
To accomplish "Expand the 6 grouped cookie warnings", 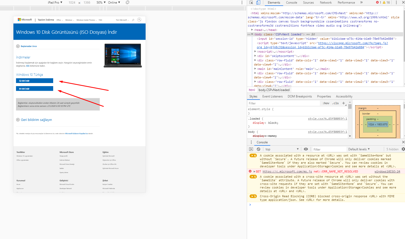I will pos(253,155).
